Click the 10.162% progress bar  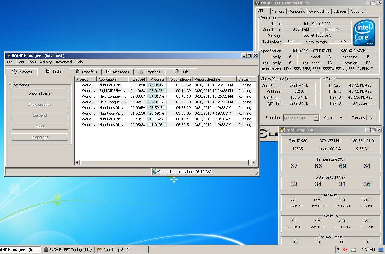pos(157,119)
